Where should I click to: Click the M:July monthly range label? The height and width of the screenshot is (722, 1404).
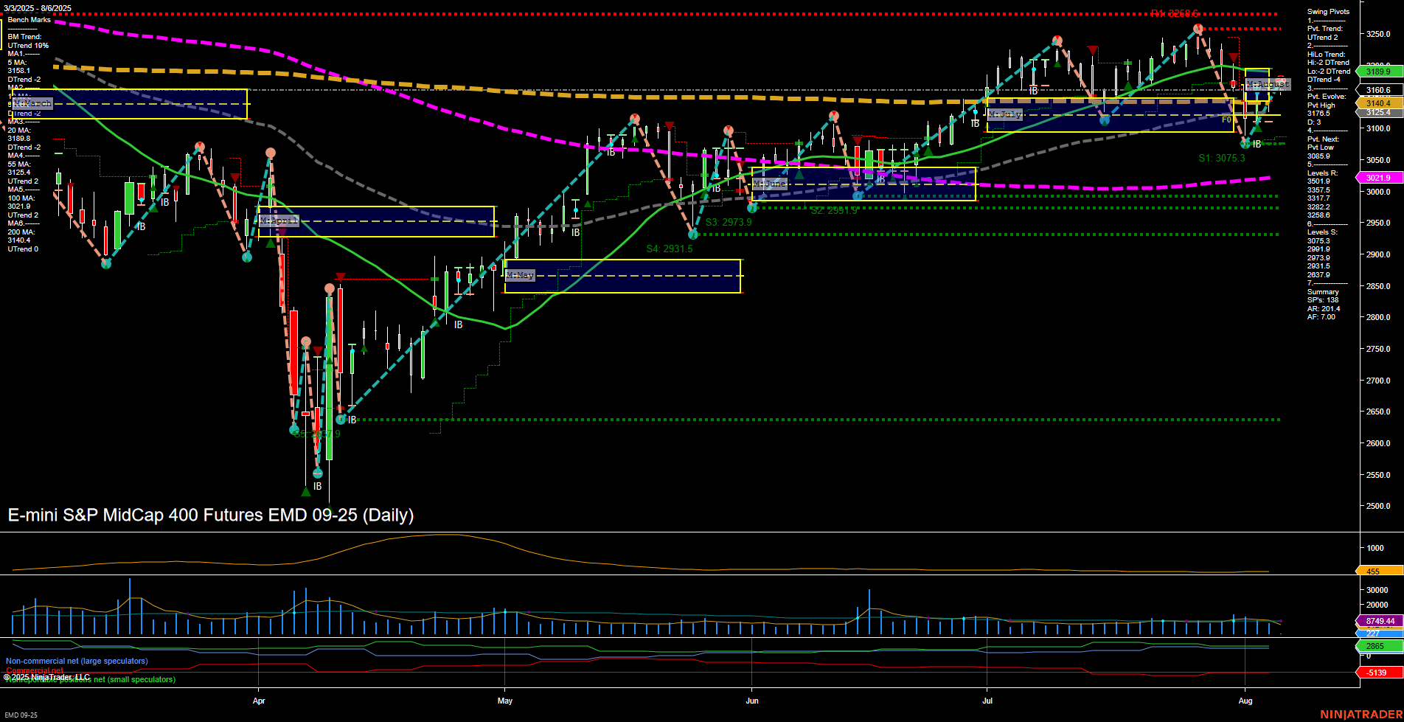tap(1005, 114)
